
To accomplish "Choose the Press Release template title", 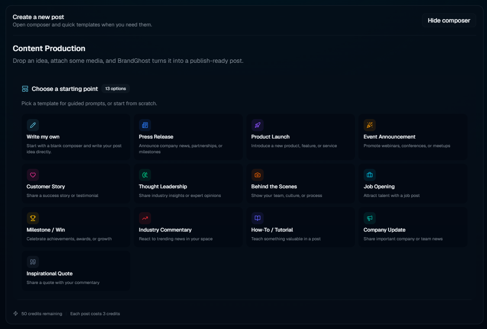I will (x=156, y=137).
